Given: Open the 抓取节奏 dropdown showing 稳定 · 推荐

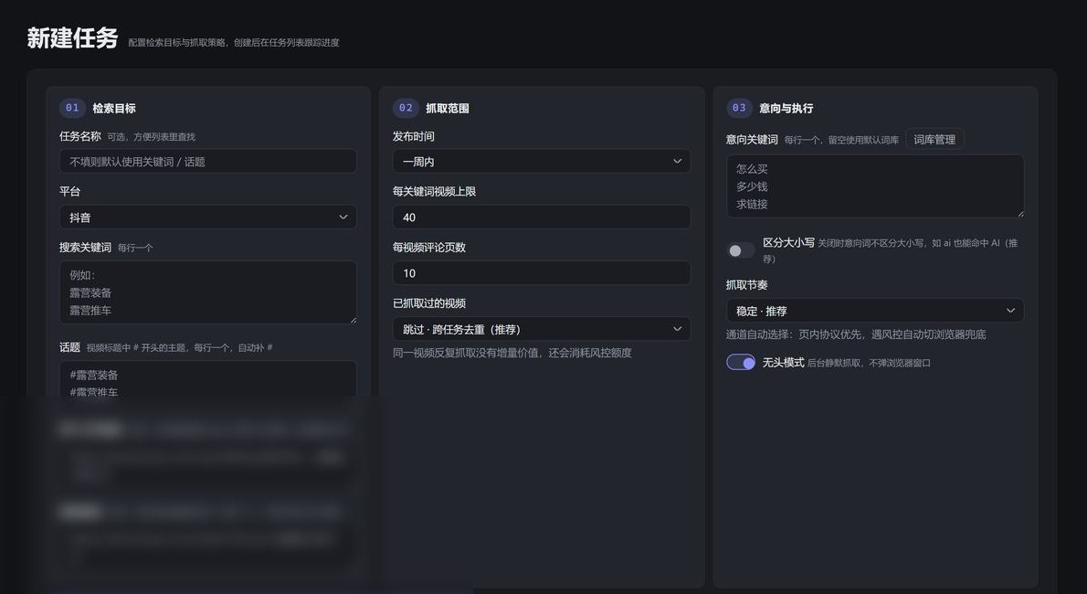Looking at the screenshot, I should point(875,310).
